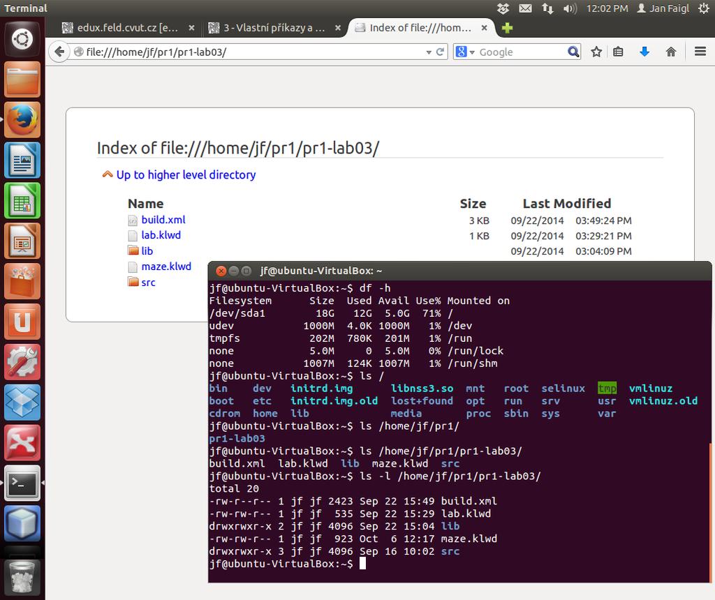Open Jan Faigl user menu

663,8
